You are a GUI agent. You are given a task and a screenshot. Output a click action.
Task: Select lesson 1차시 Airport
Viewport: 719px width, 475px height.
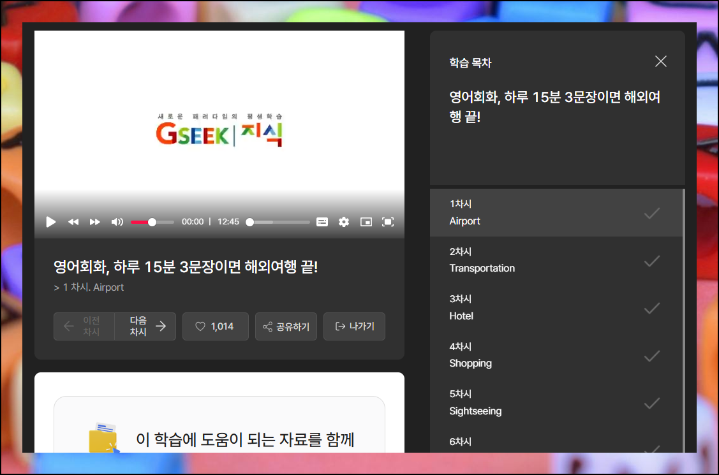coord(556,212)
